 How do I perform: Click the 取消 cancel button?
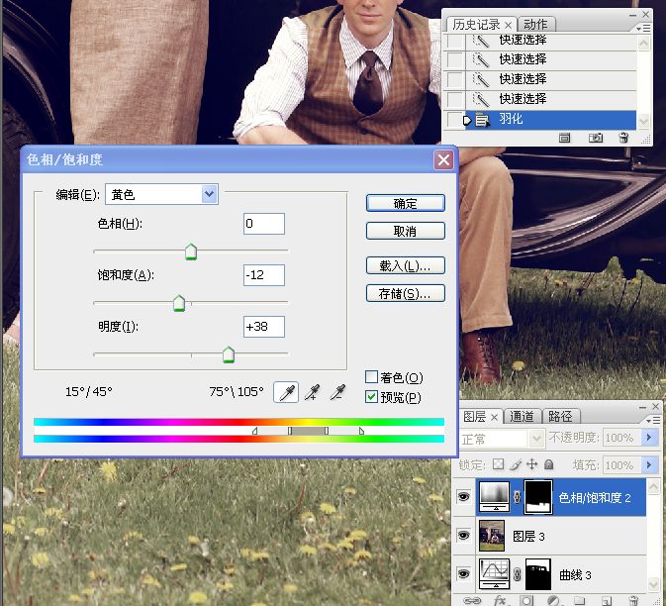[406, 231]
